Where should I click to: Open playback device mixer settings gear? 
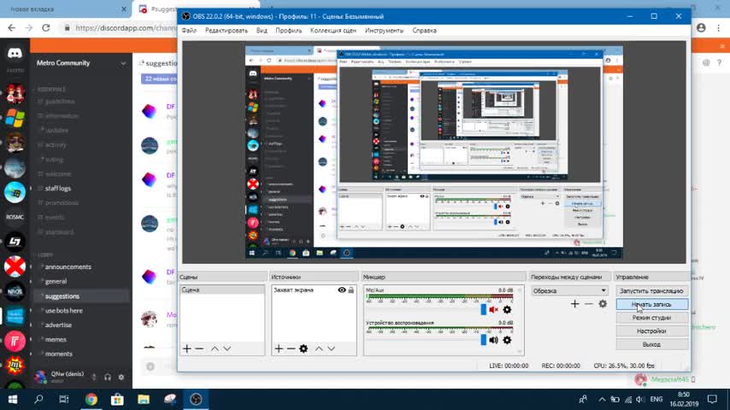(507, 340)
